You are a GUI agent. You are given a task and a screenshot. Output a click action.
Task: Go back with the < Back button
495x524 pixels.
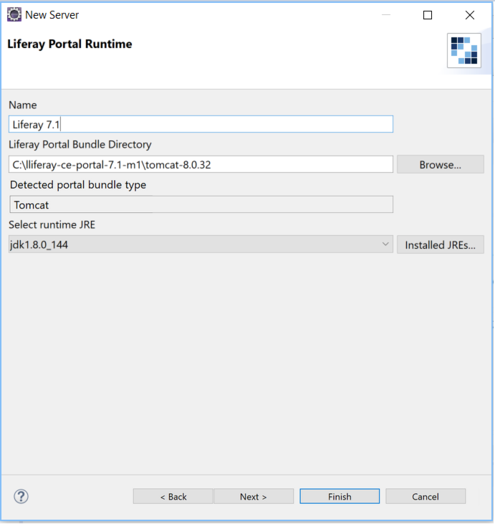173,497
